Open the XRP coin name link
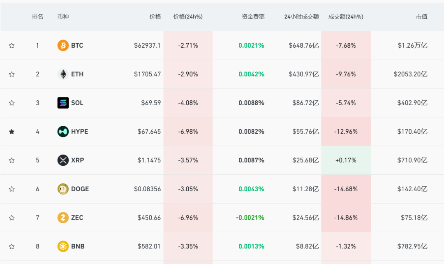444x264 pixels. tap(78, 160)
